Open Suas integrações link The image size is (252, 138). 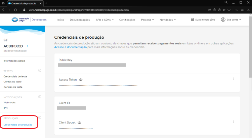pos(205,20)
